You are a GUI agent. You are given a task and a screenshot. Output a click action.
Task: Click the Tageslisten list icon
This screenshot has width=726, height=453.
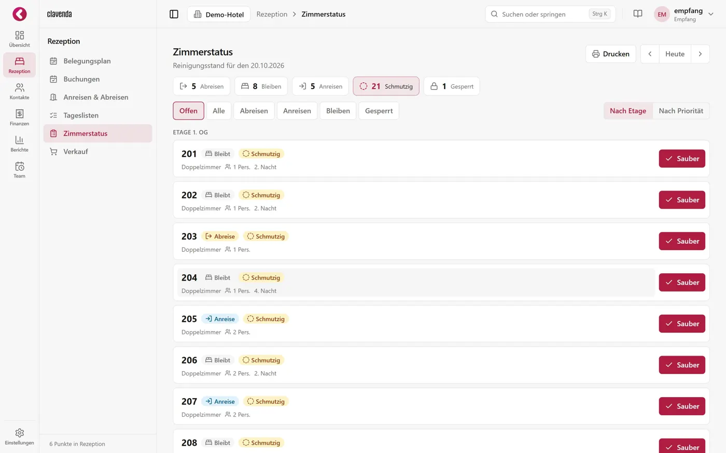(53, 115)
